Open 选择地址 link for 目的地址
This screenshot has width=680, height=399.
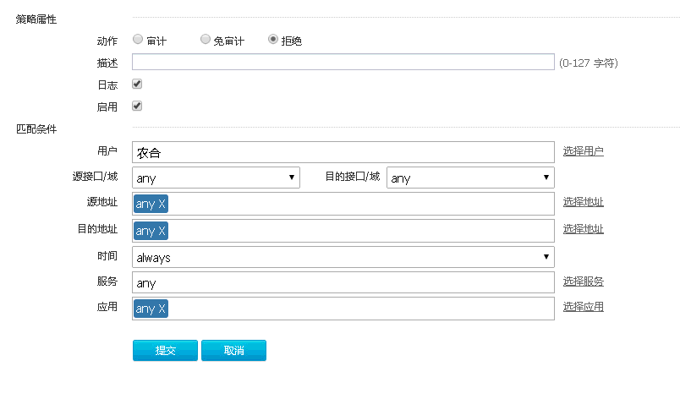coord(584,229)
